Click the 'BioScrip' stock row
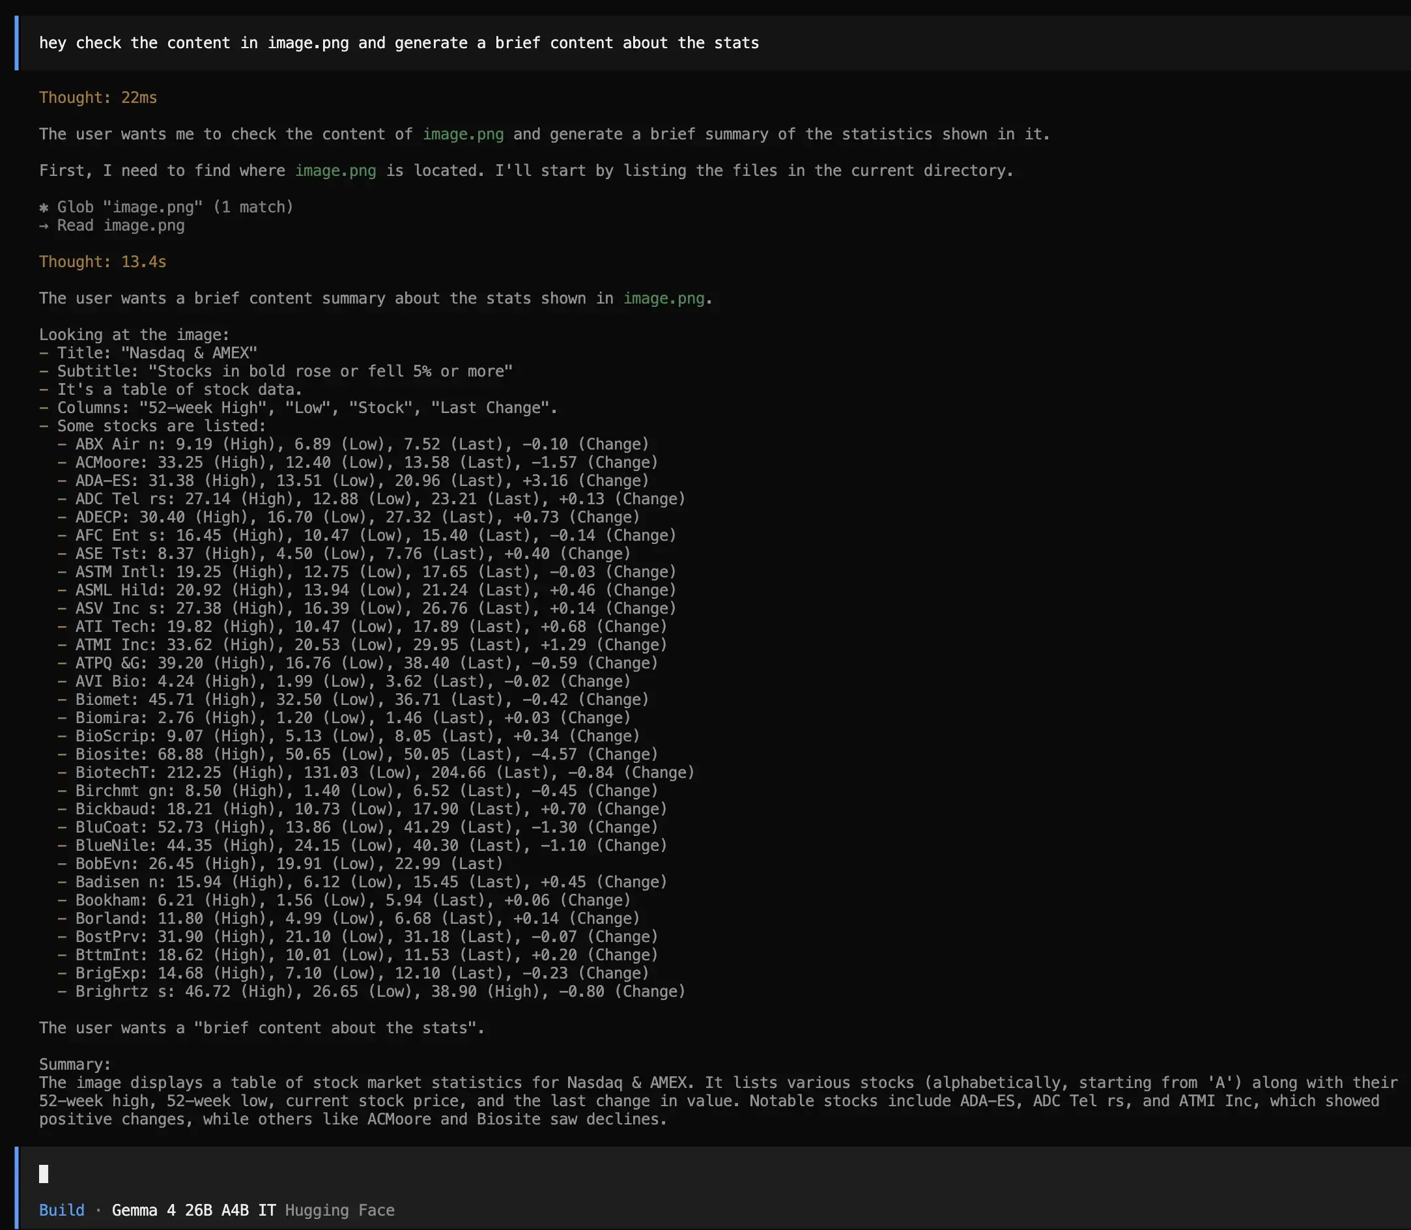The width and height of the screenshot is (1411, 1230). click(x=349, y=735)
